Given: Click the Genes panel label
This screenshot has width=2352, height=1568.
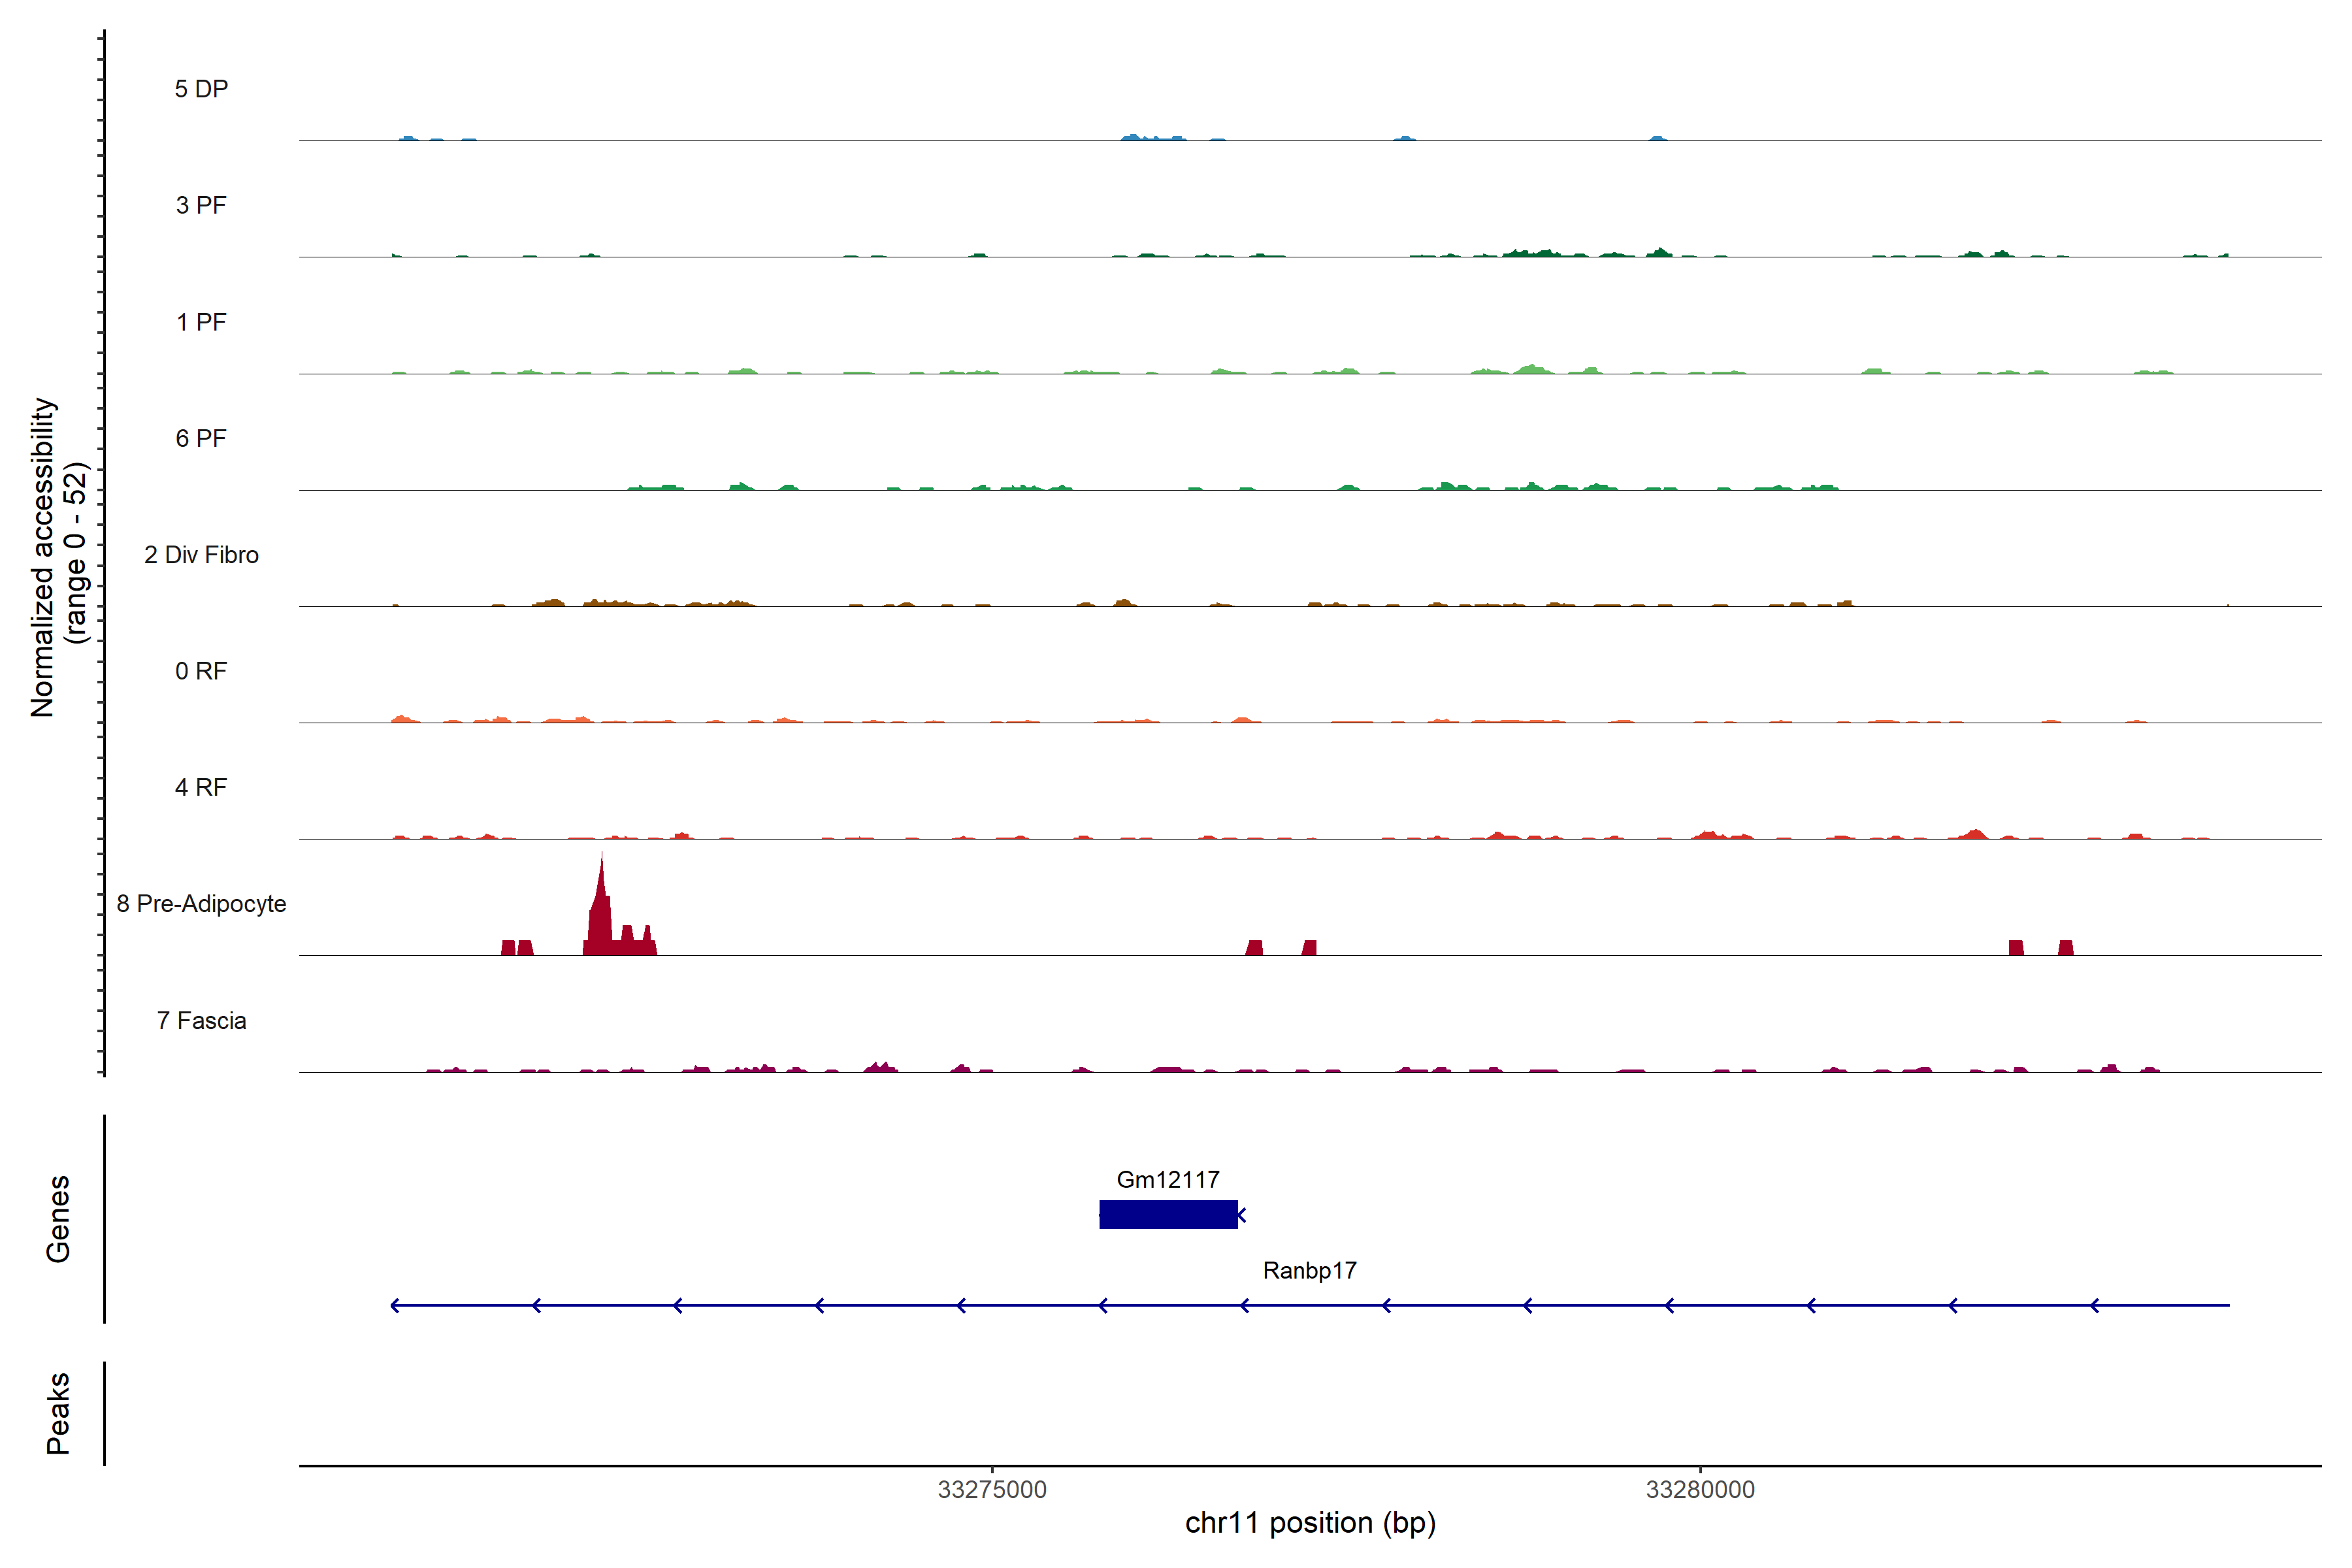Looking at the screenshot, I should pyautogui.click(x=58, y=1218).
